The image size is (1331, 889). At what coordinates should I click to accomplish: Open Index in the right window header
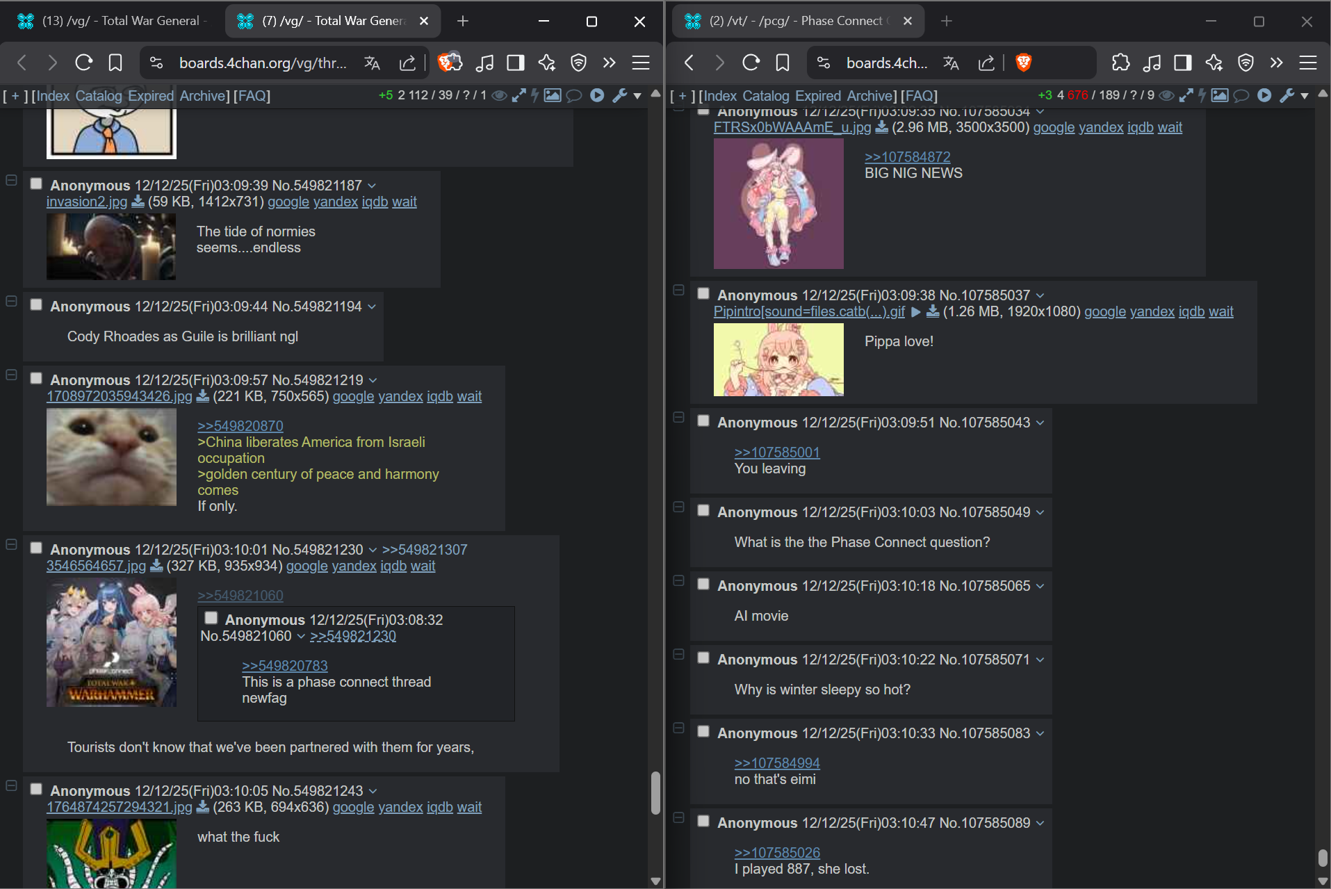pos(720,96)
